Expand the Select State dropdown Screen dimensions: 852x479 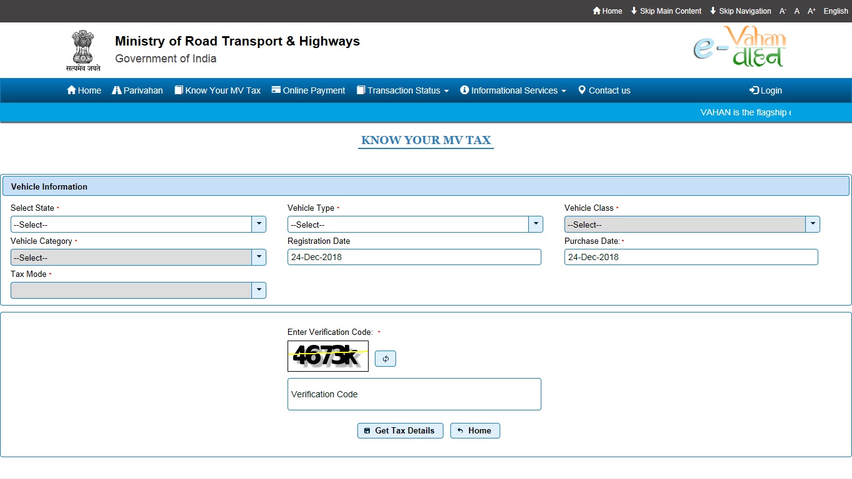click(259, 225)
